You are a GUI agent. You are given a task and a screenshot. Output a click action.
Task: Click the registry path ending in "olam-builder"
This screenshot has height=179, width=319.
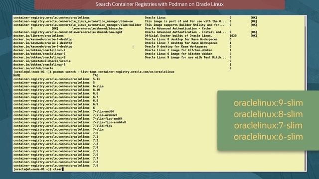[77, 25]
